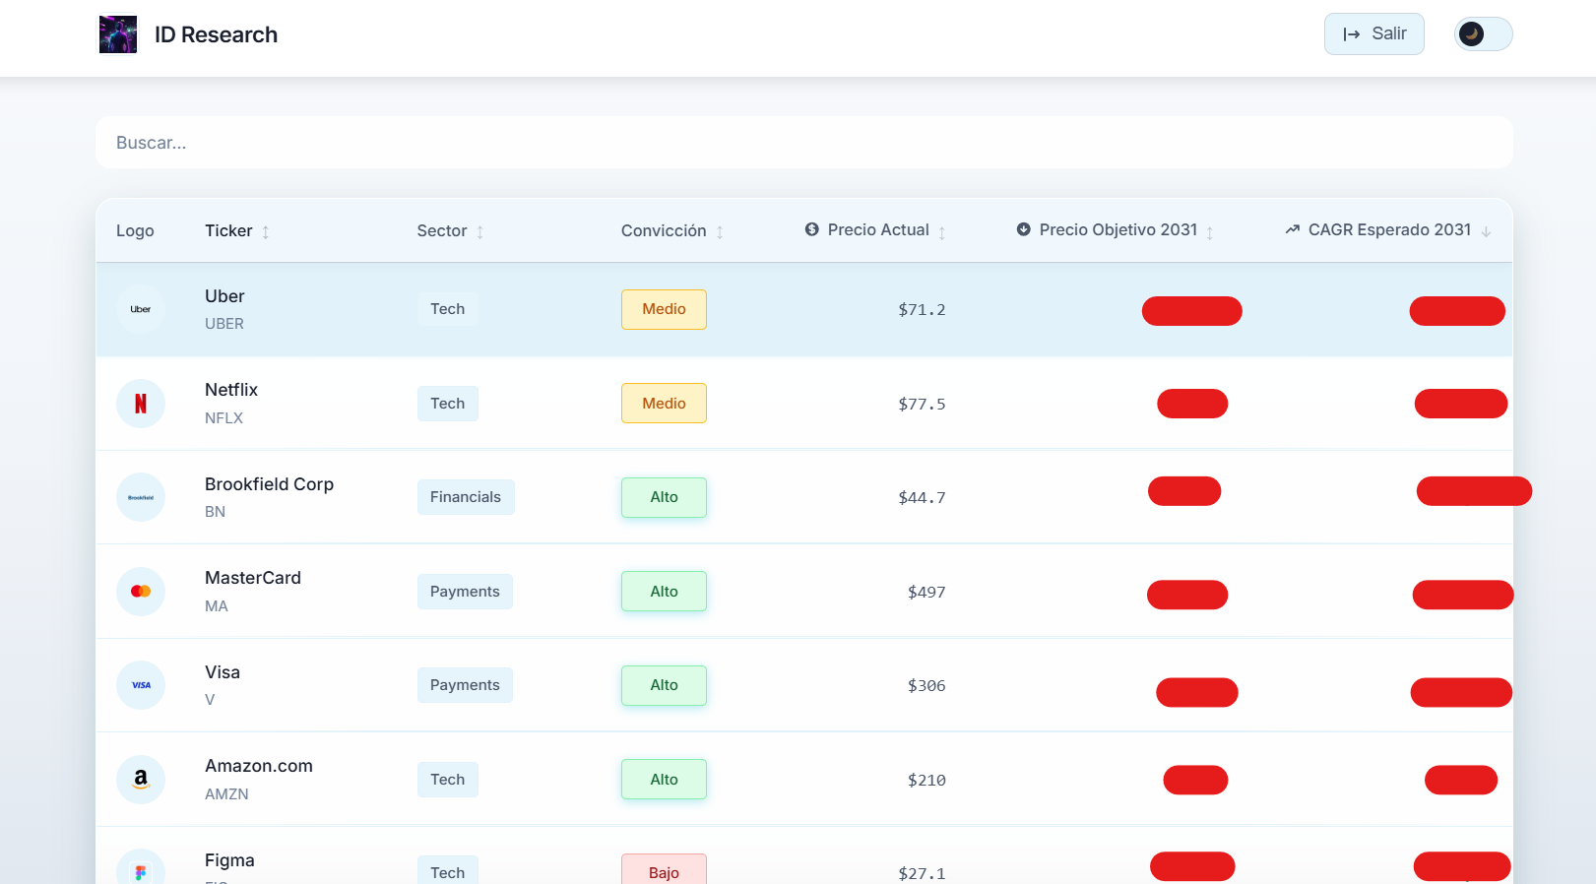1596x884 pixels.
Task: Click the Visa company logo
Action: click(x=141, y=685)
